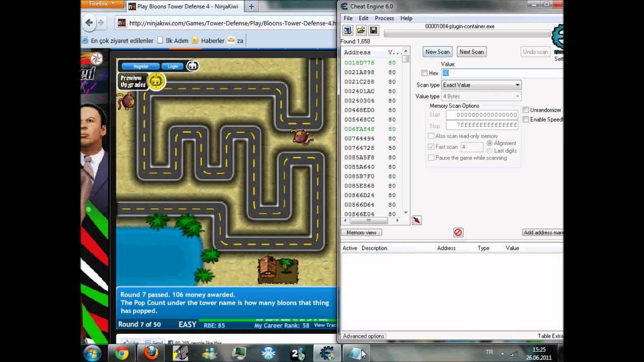Click the Table Extras label
Image resolution: width=644 pixels, height=362 pixels.
[x=550, y=336]
